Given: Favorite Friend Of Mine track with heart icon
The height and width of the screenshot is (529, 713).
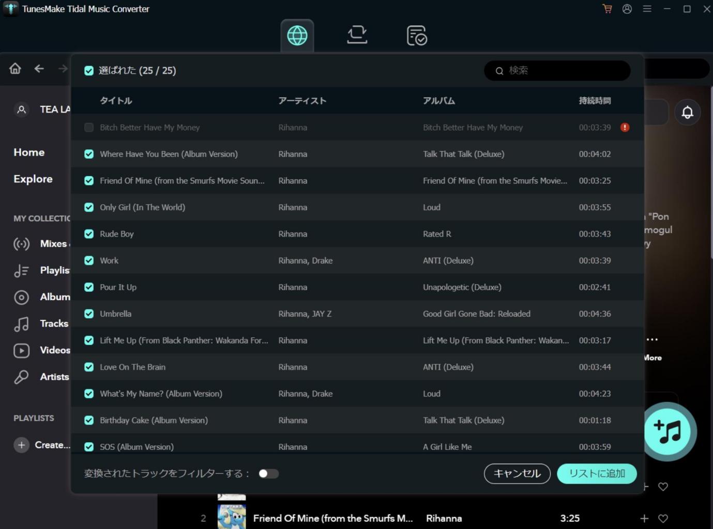Looking at the screenshot, I should pos(663,518).
